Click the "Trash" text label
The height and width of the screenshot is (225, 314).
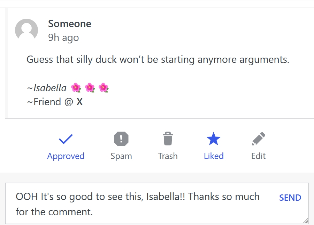168,156
